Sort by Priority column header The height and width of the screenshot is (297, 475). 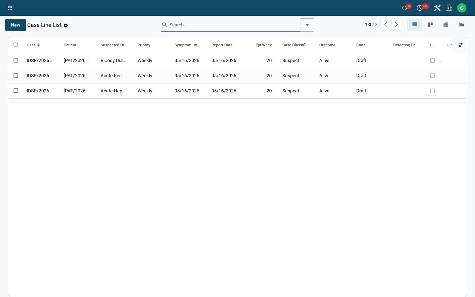pos(144,45)
